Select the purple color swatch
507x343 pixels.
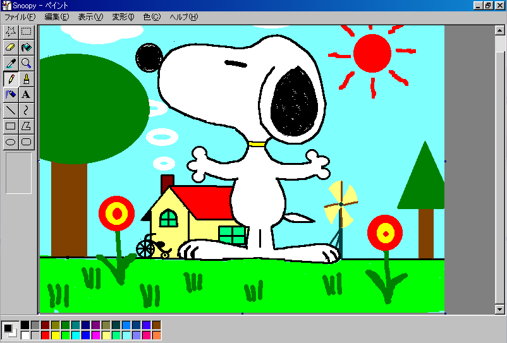tap(95, 325)
